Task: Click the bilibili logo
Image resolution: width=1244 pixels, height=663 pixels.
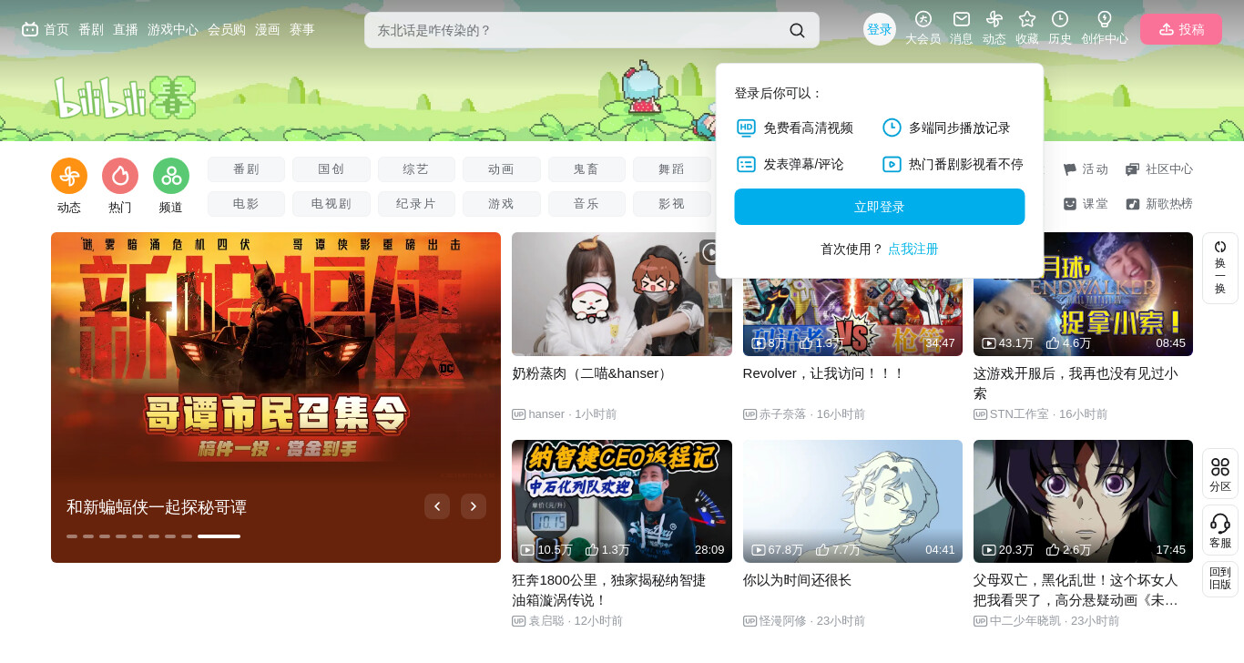Action: 126,97
